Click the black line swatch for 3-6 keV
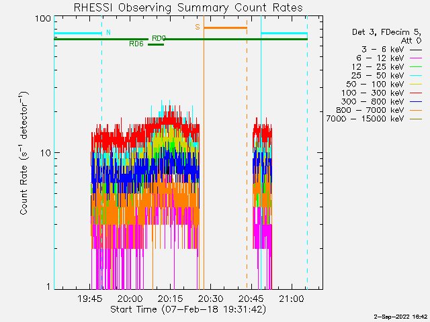This screenshot has height=322, width=430. [x=416, y=50]
